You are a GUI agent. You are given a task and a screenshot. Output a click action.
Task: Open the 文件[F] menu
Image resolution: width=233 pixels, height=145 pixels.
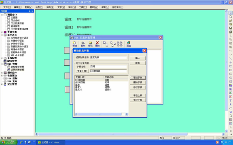click(7, 7)
